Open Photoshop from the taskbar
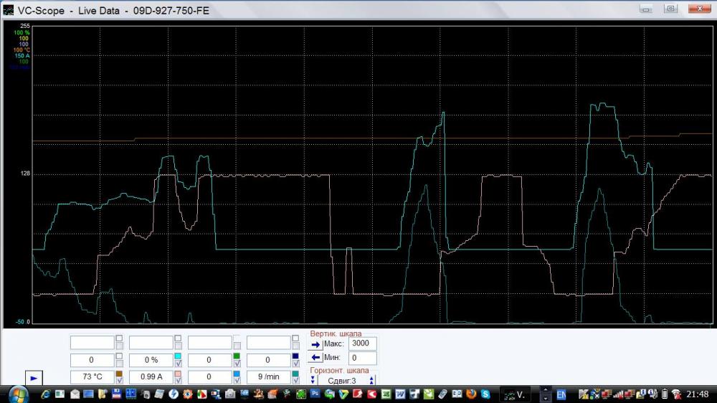 tap(315, 394)
